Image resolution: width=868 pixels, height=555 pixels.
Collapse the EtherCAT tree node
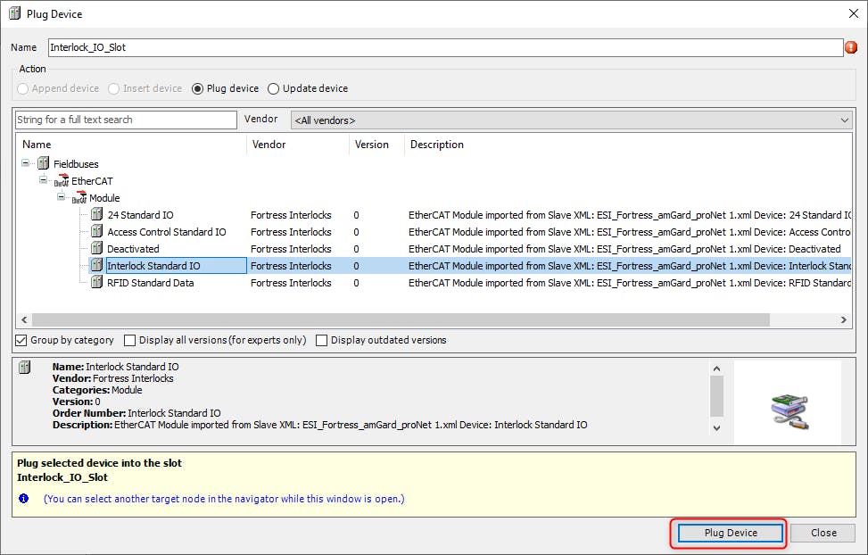coord(43,179)
